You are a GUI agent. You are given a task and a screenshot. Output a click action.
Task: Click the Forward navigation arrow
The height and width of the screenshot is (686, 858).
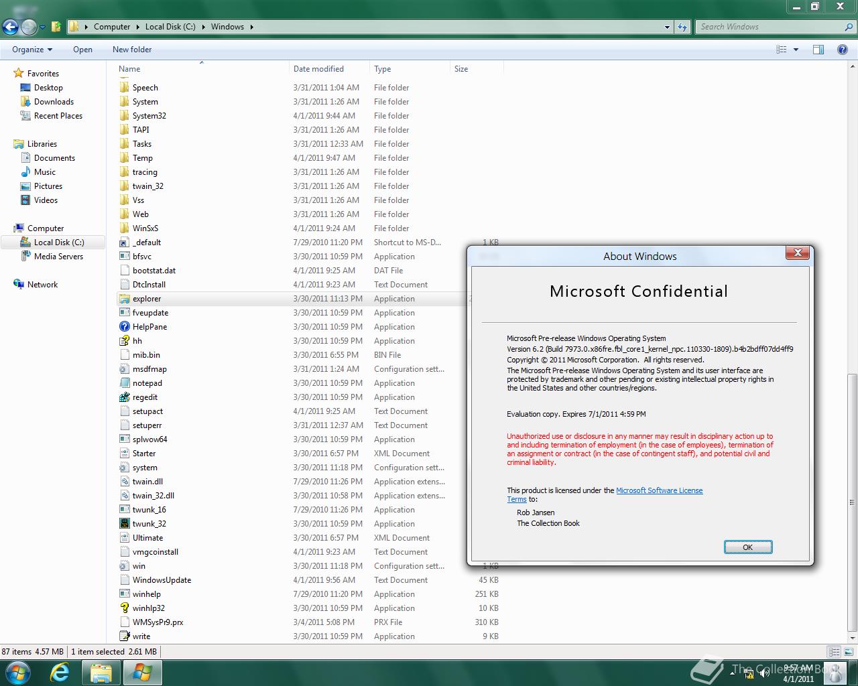click(x=29, y=27)
